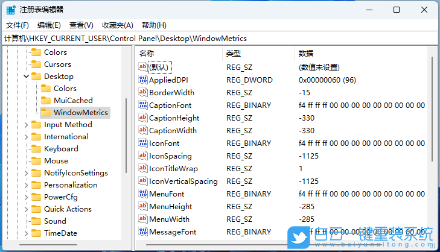Open the 编辑(E) menu
Viewport: 440px width, 252px height.
(x=49, y=25)
